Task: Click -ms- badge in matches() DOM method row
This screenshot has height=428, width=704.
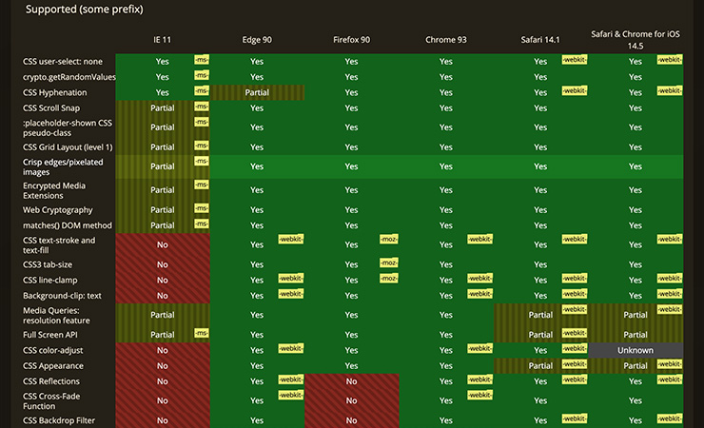Action: 202,224
